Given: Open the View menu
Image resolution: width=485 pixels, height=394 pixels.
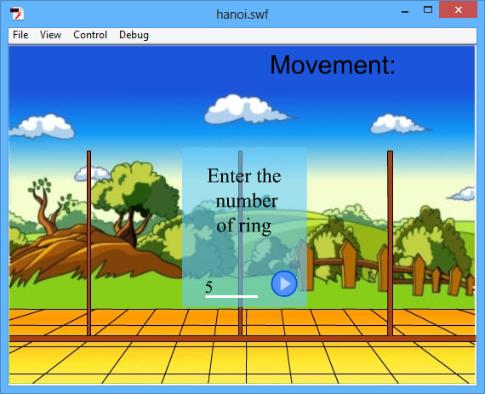Looking at the screenshot, I should (x=50, y=35).
